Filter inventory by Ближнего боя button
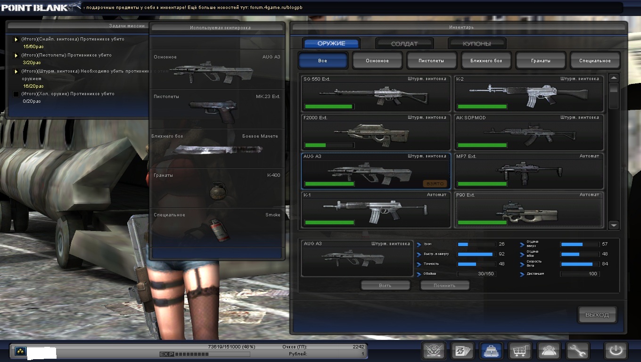The image size is (641, 362). point(486,61)
